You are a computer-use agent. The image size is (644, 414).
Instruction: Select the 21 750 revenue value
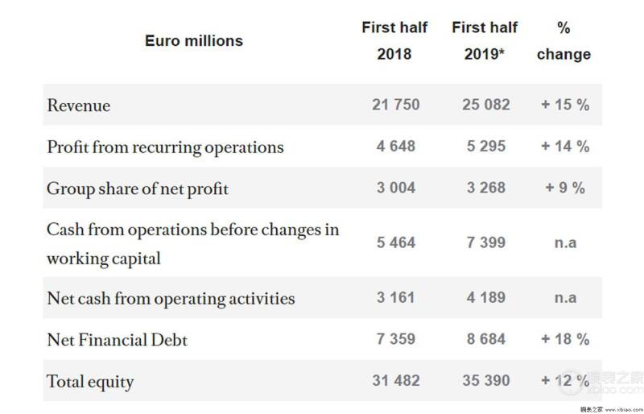coord(396,105)
